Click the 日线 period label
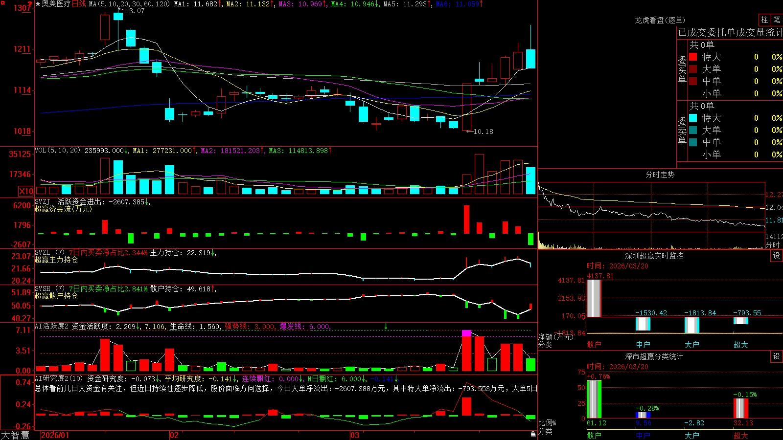Screen dimensions: 783x440 pyautogui.click(x=79, y=4)
